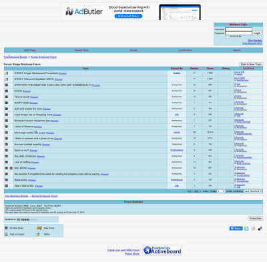Open the Lack of staffing topic title
The height and width of the screenshot is (262, 267).
point(23,162)
